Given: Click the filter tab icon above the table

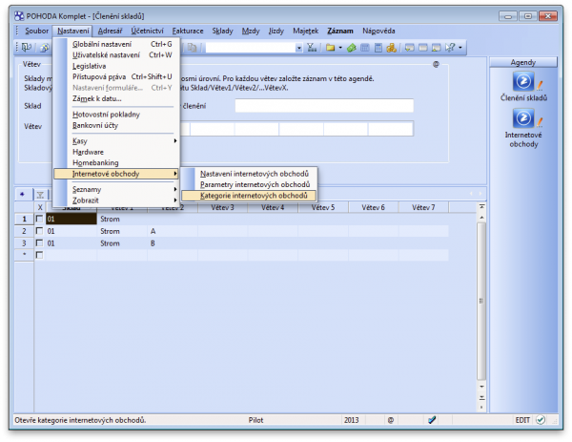Looking at the screenshot, I should point(40,195).
